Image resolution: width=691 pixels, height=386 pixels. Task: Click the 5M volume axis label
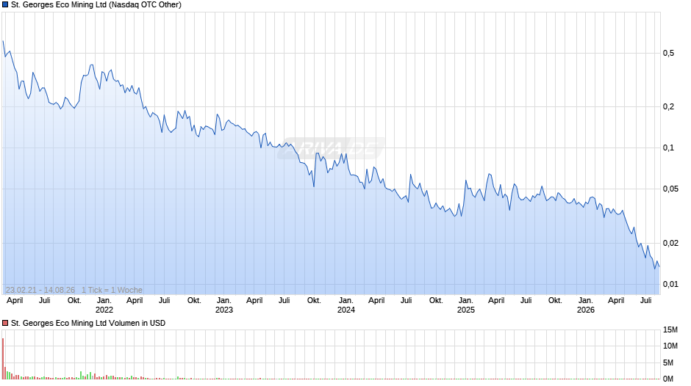668,363
